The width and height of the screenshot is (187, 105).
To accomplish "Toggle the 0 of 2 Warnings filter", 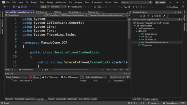I will [50, 77].
